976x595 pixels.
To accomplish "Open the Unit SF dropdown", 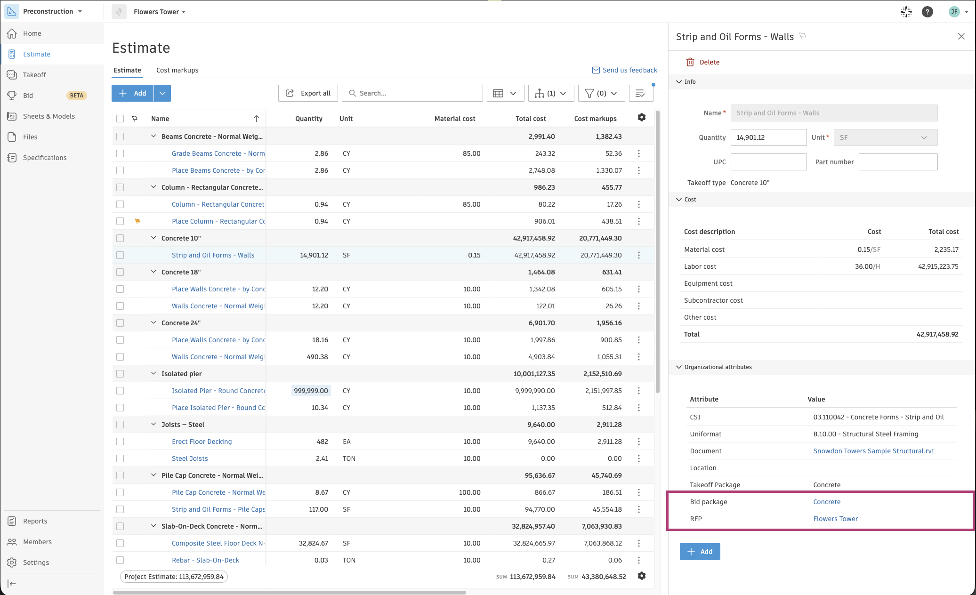I will click(885, 137).
